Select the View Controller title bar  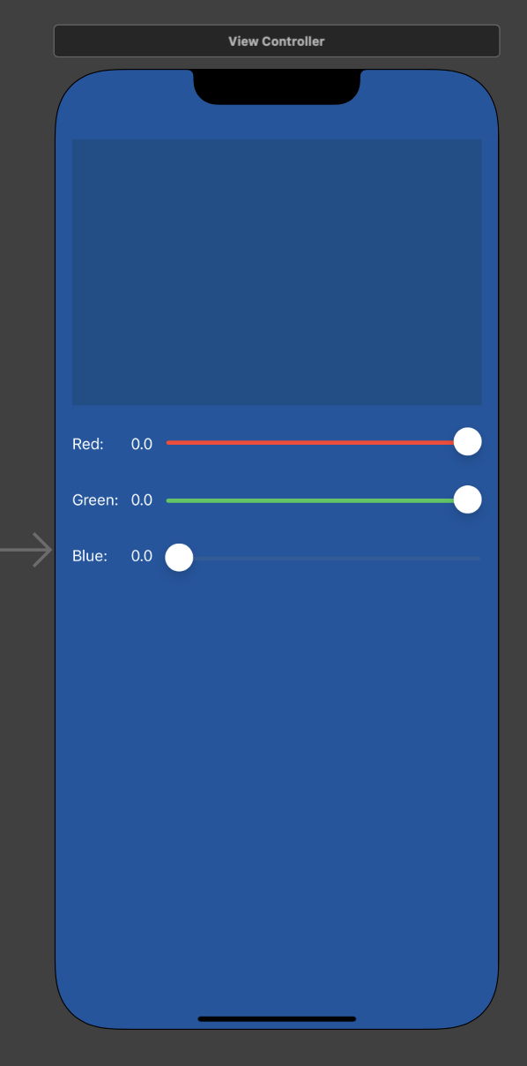(276, 41)
